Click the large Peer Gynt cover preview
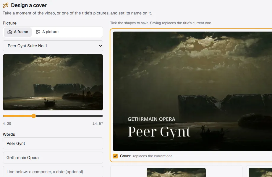 (x=192, y=91)
